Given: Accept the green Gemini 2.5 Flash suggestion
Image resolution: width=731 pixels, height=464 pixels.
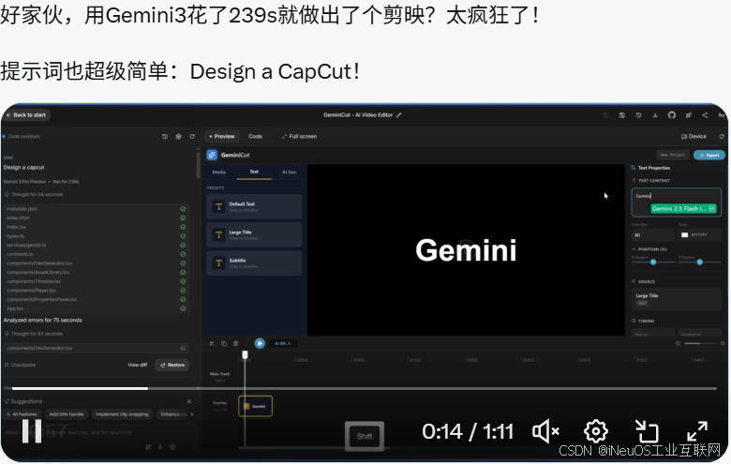Looking at the screenshot, I should (x=683, y=208).
